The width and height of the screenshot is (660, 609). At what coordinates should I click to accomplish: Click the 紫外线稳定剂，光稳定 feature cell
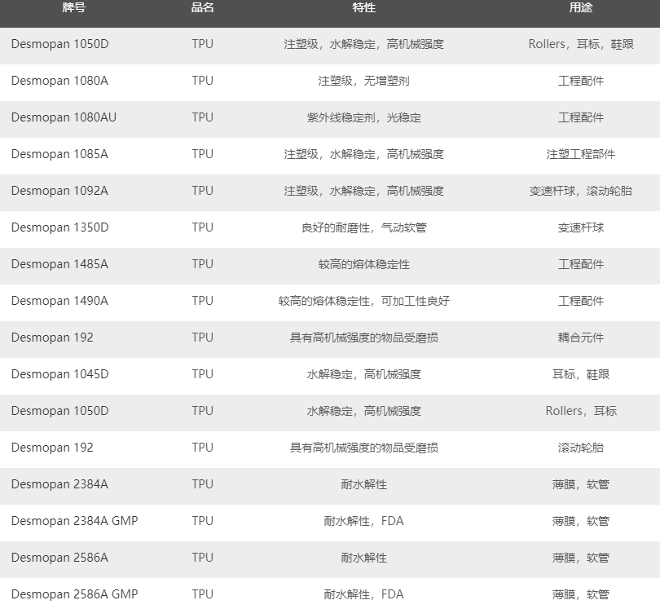pyautogui.click(x=363, y=117)
